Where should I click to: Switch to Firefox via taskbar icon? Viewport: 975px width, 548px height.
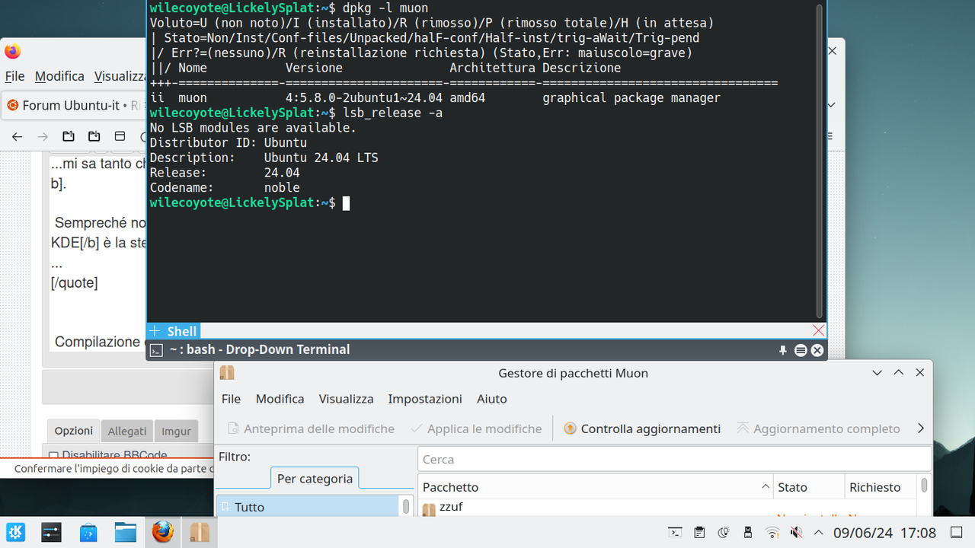[x=162, y=532]
